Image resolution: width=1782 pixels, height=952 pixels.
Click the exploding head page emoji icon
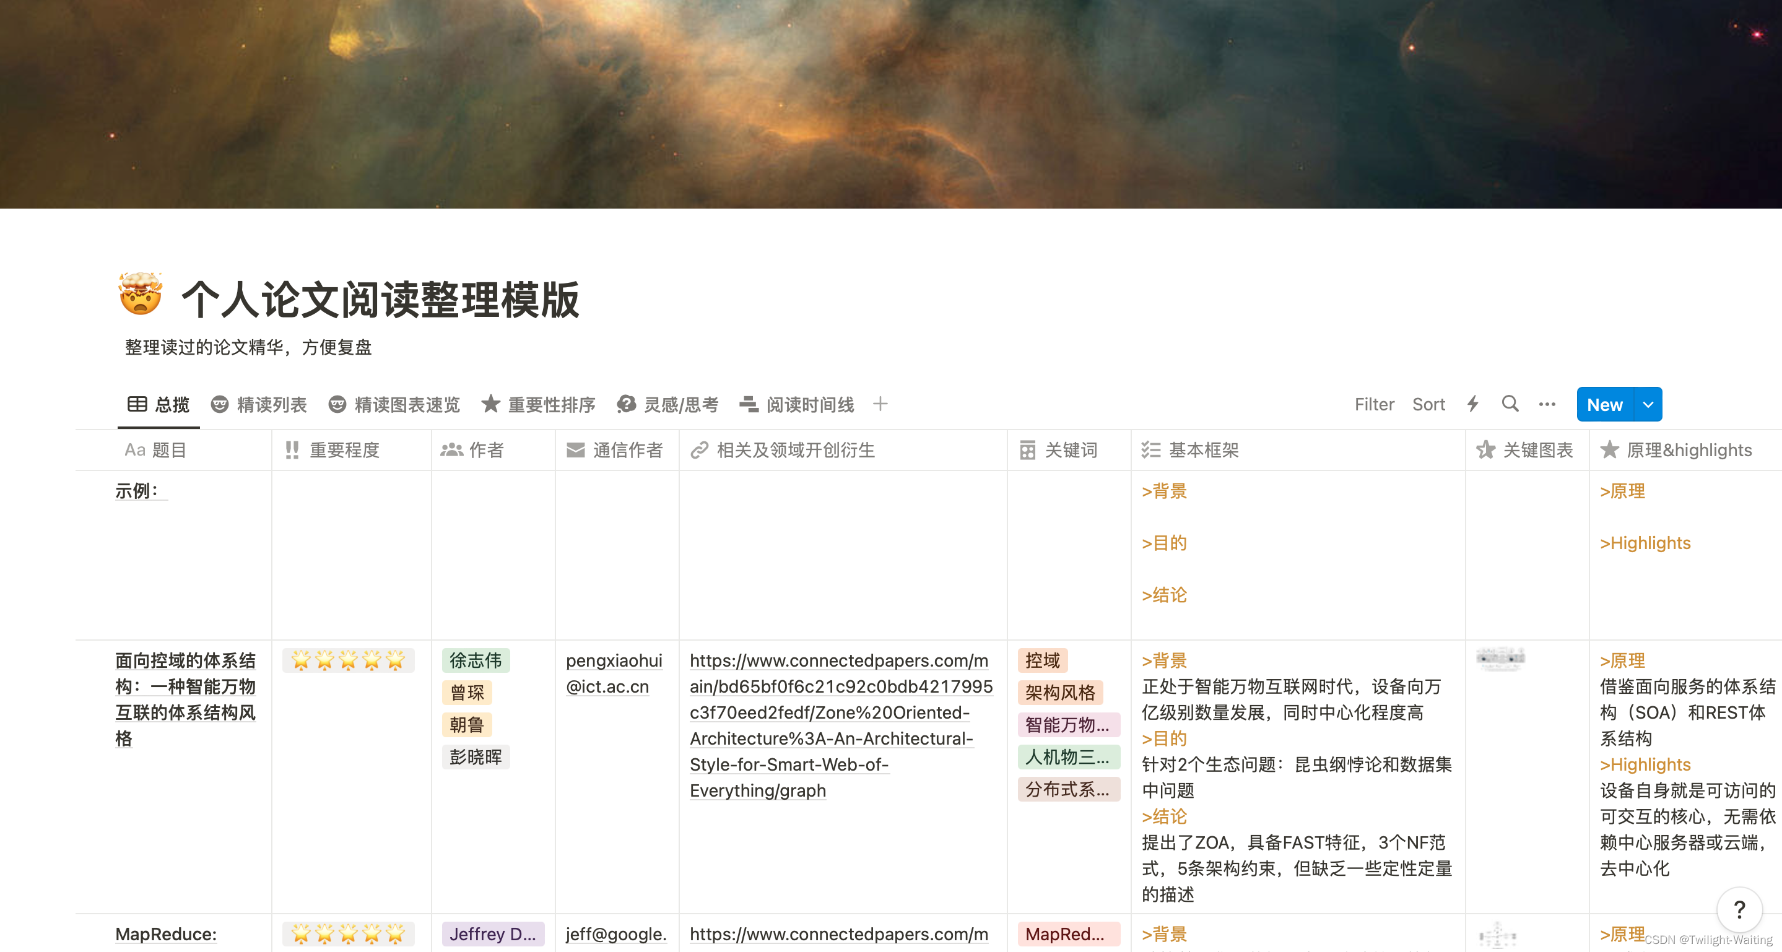[x=141, y=295]
